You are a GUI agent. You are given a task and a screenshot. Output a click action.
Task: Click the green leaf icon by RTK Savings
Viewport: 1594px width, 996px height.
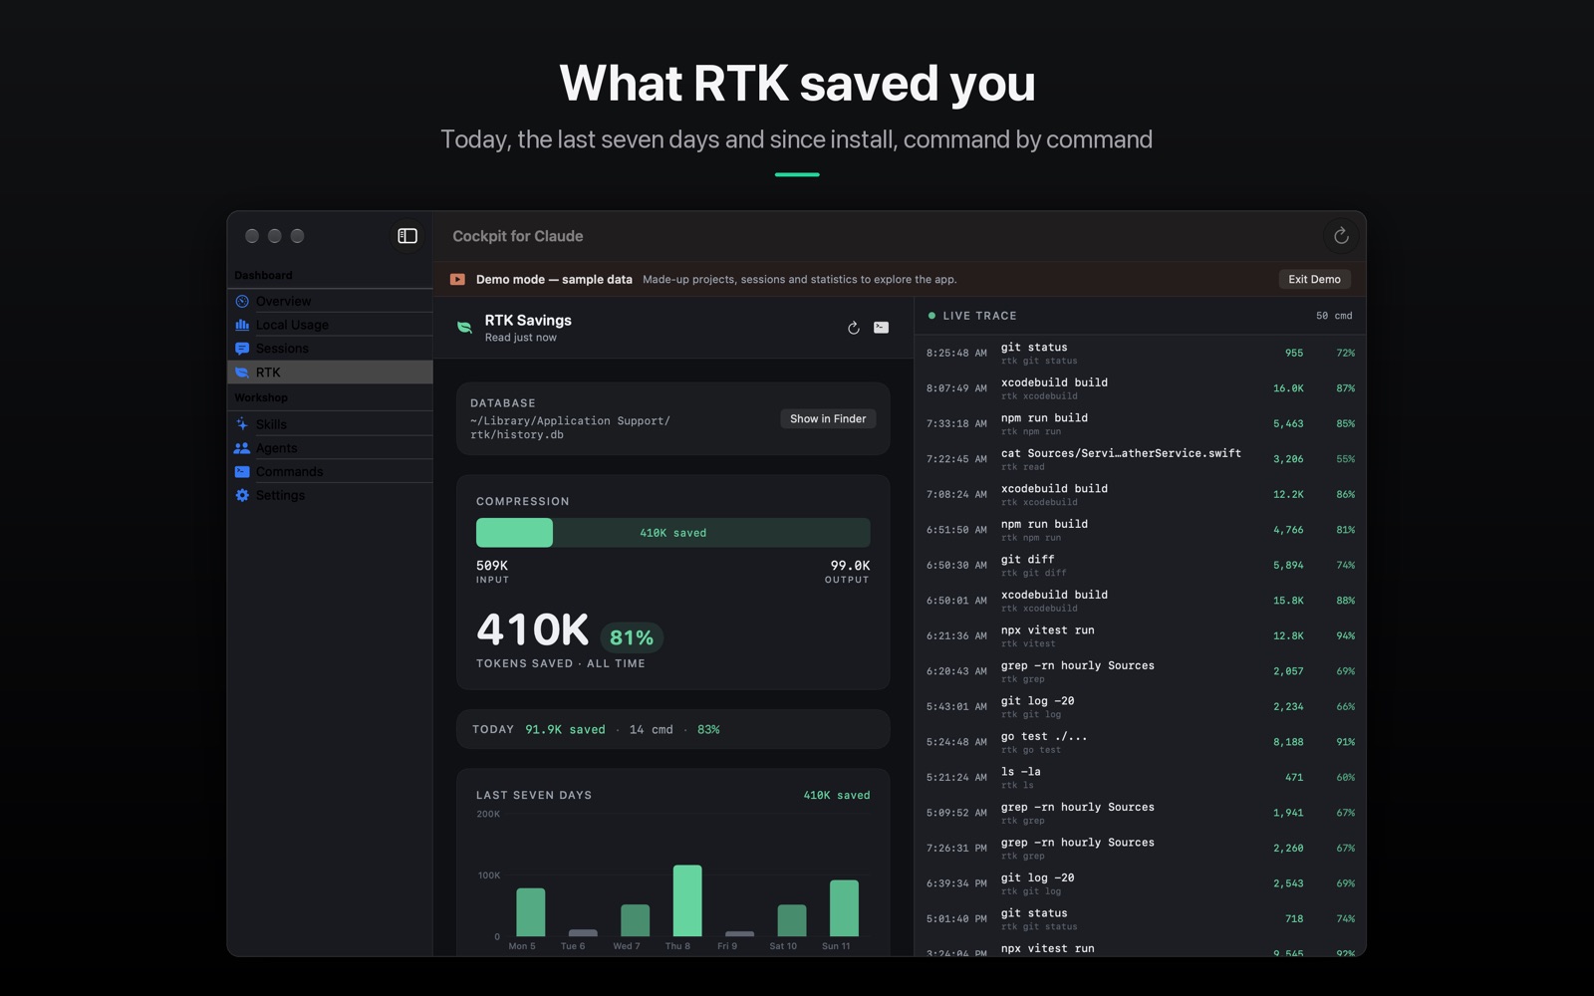coord(464,328)
